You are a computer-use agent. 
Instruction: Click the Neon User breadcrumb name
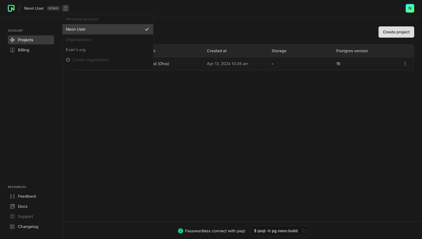click(34, 8)
